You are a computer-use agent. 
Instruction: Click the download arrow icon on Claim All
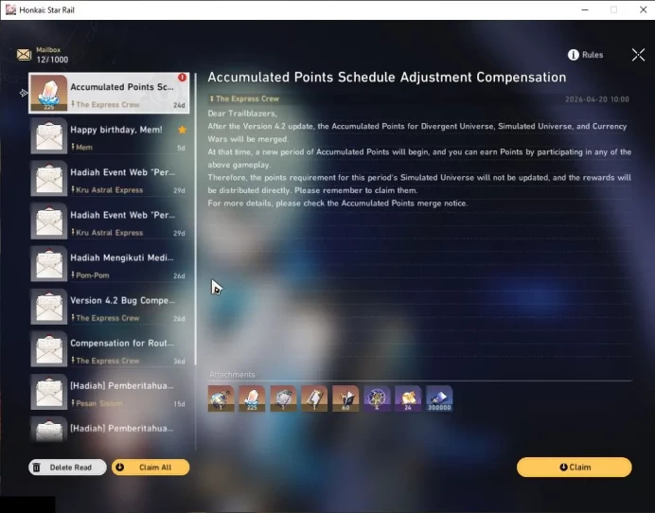(120, 467)
